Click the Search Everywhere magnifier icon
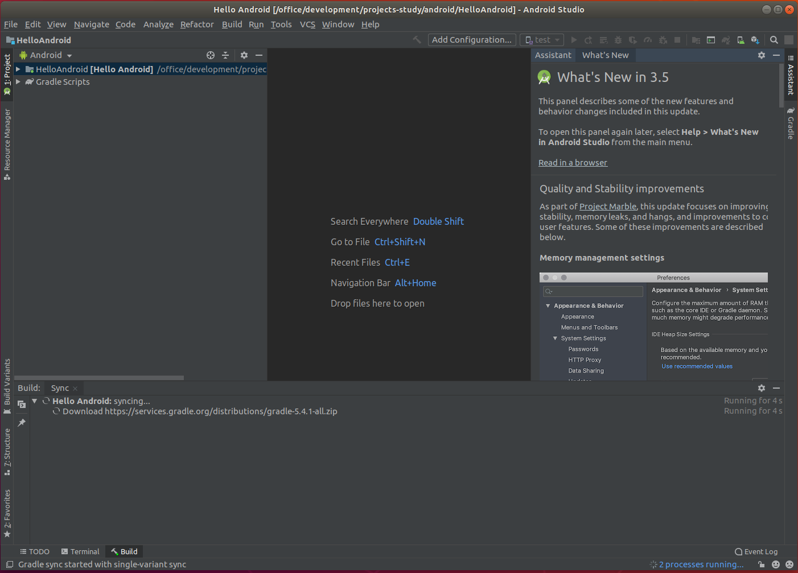 (774, 40)
